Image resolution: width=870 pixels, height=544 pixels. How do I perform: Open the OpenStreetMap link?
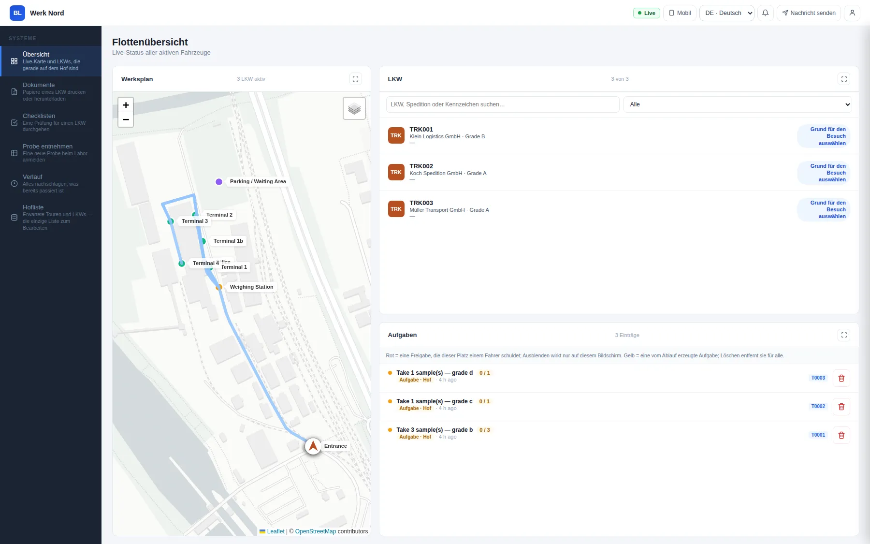click(x=316, y=531)
